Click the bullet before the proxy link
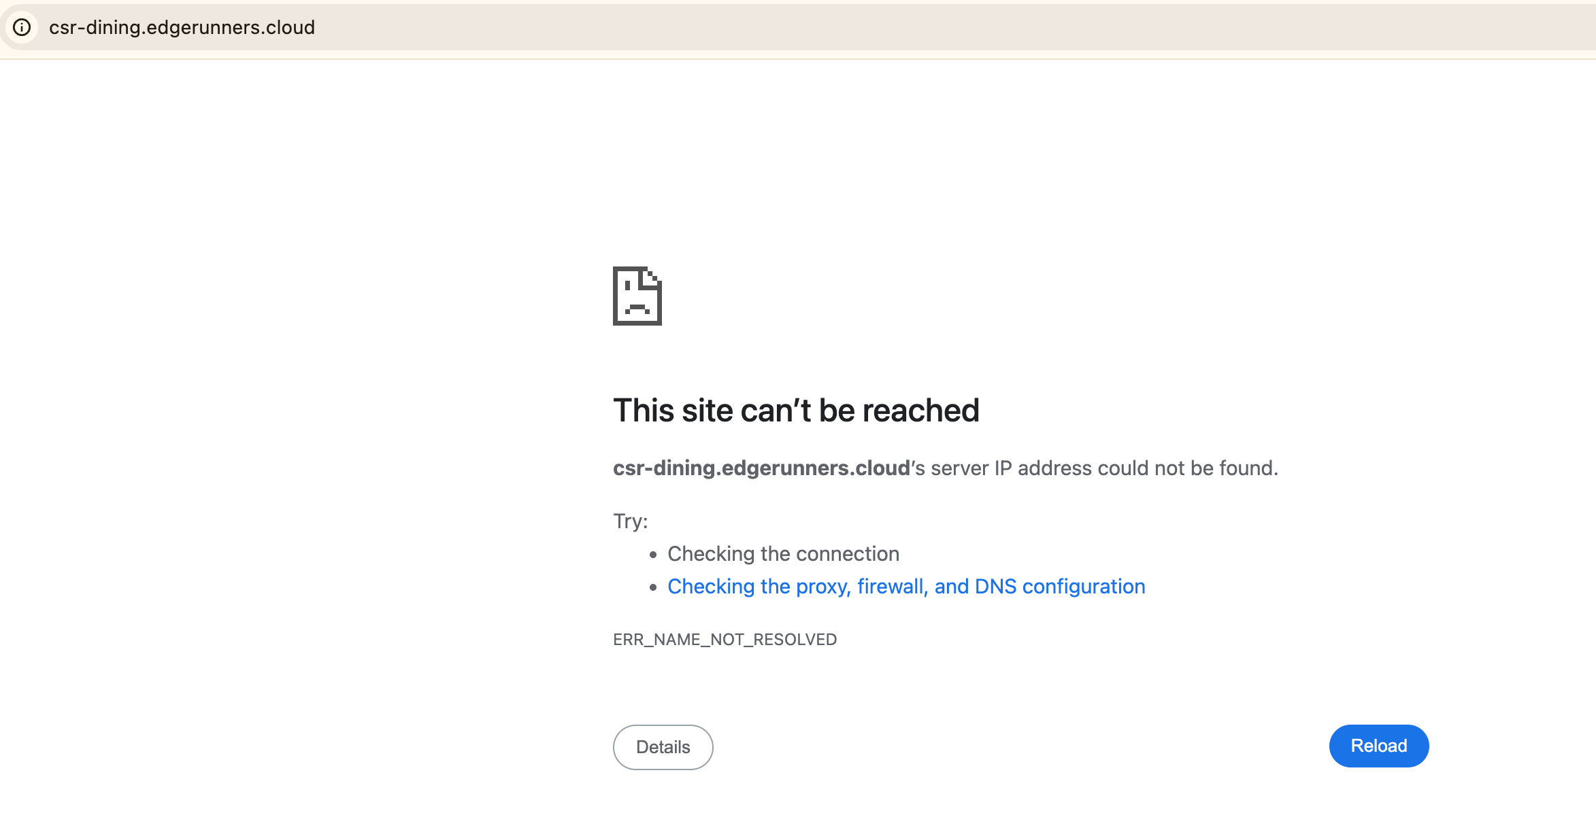This screenshot has width=1596, height=813. pos(653,587)
